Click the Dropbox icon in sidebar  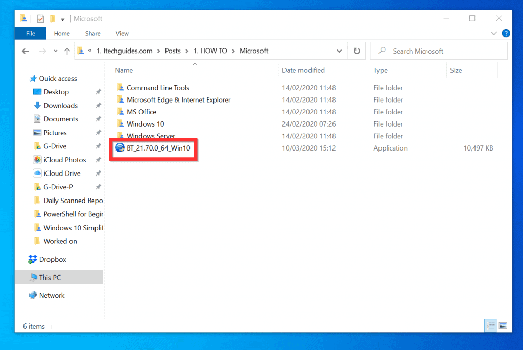(x=33, y=259)
